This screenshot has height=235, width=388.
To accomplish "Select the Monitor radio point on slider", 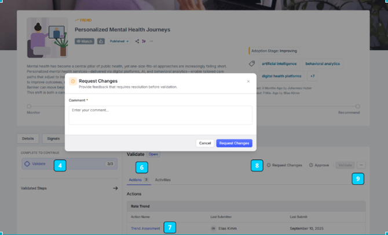I will (29, 106).
